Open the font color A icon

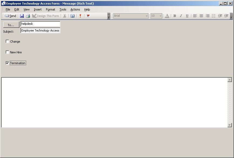tap(167, 16)
